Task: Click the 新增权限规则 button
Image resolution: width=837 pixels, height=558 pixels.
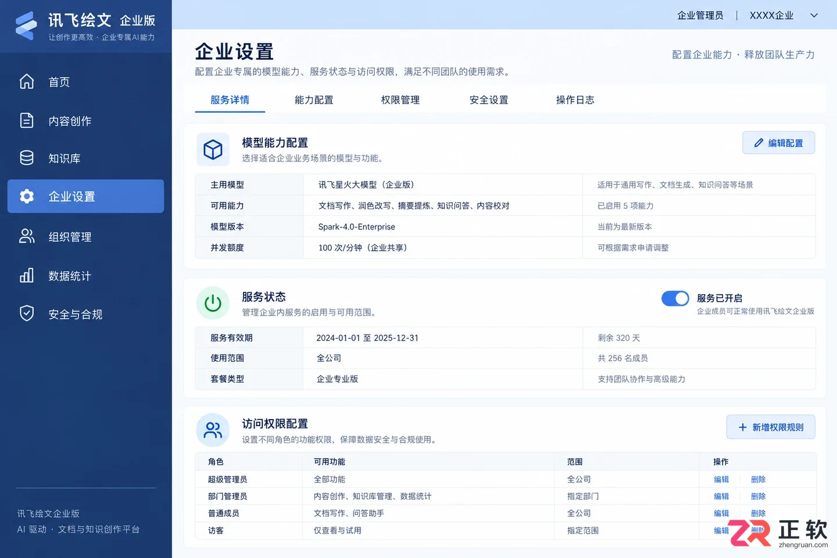Action: (771, 427)
